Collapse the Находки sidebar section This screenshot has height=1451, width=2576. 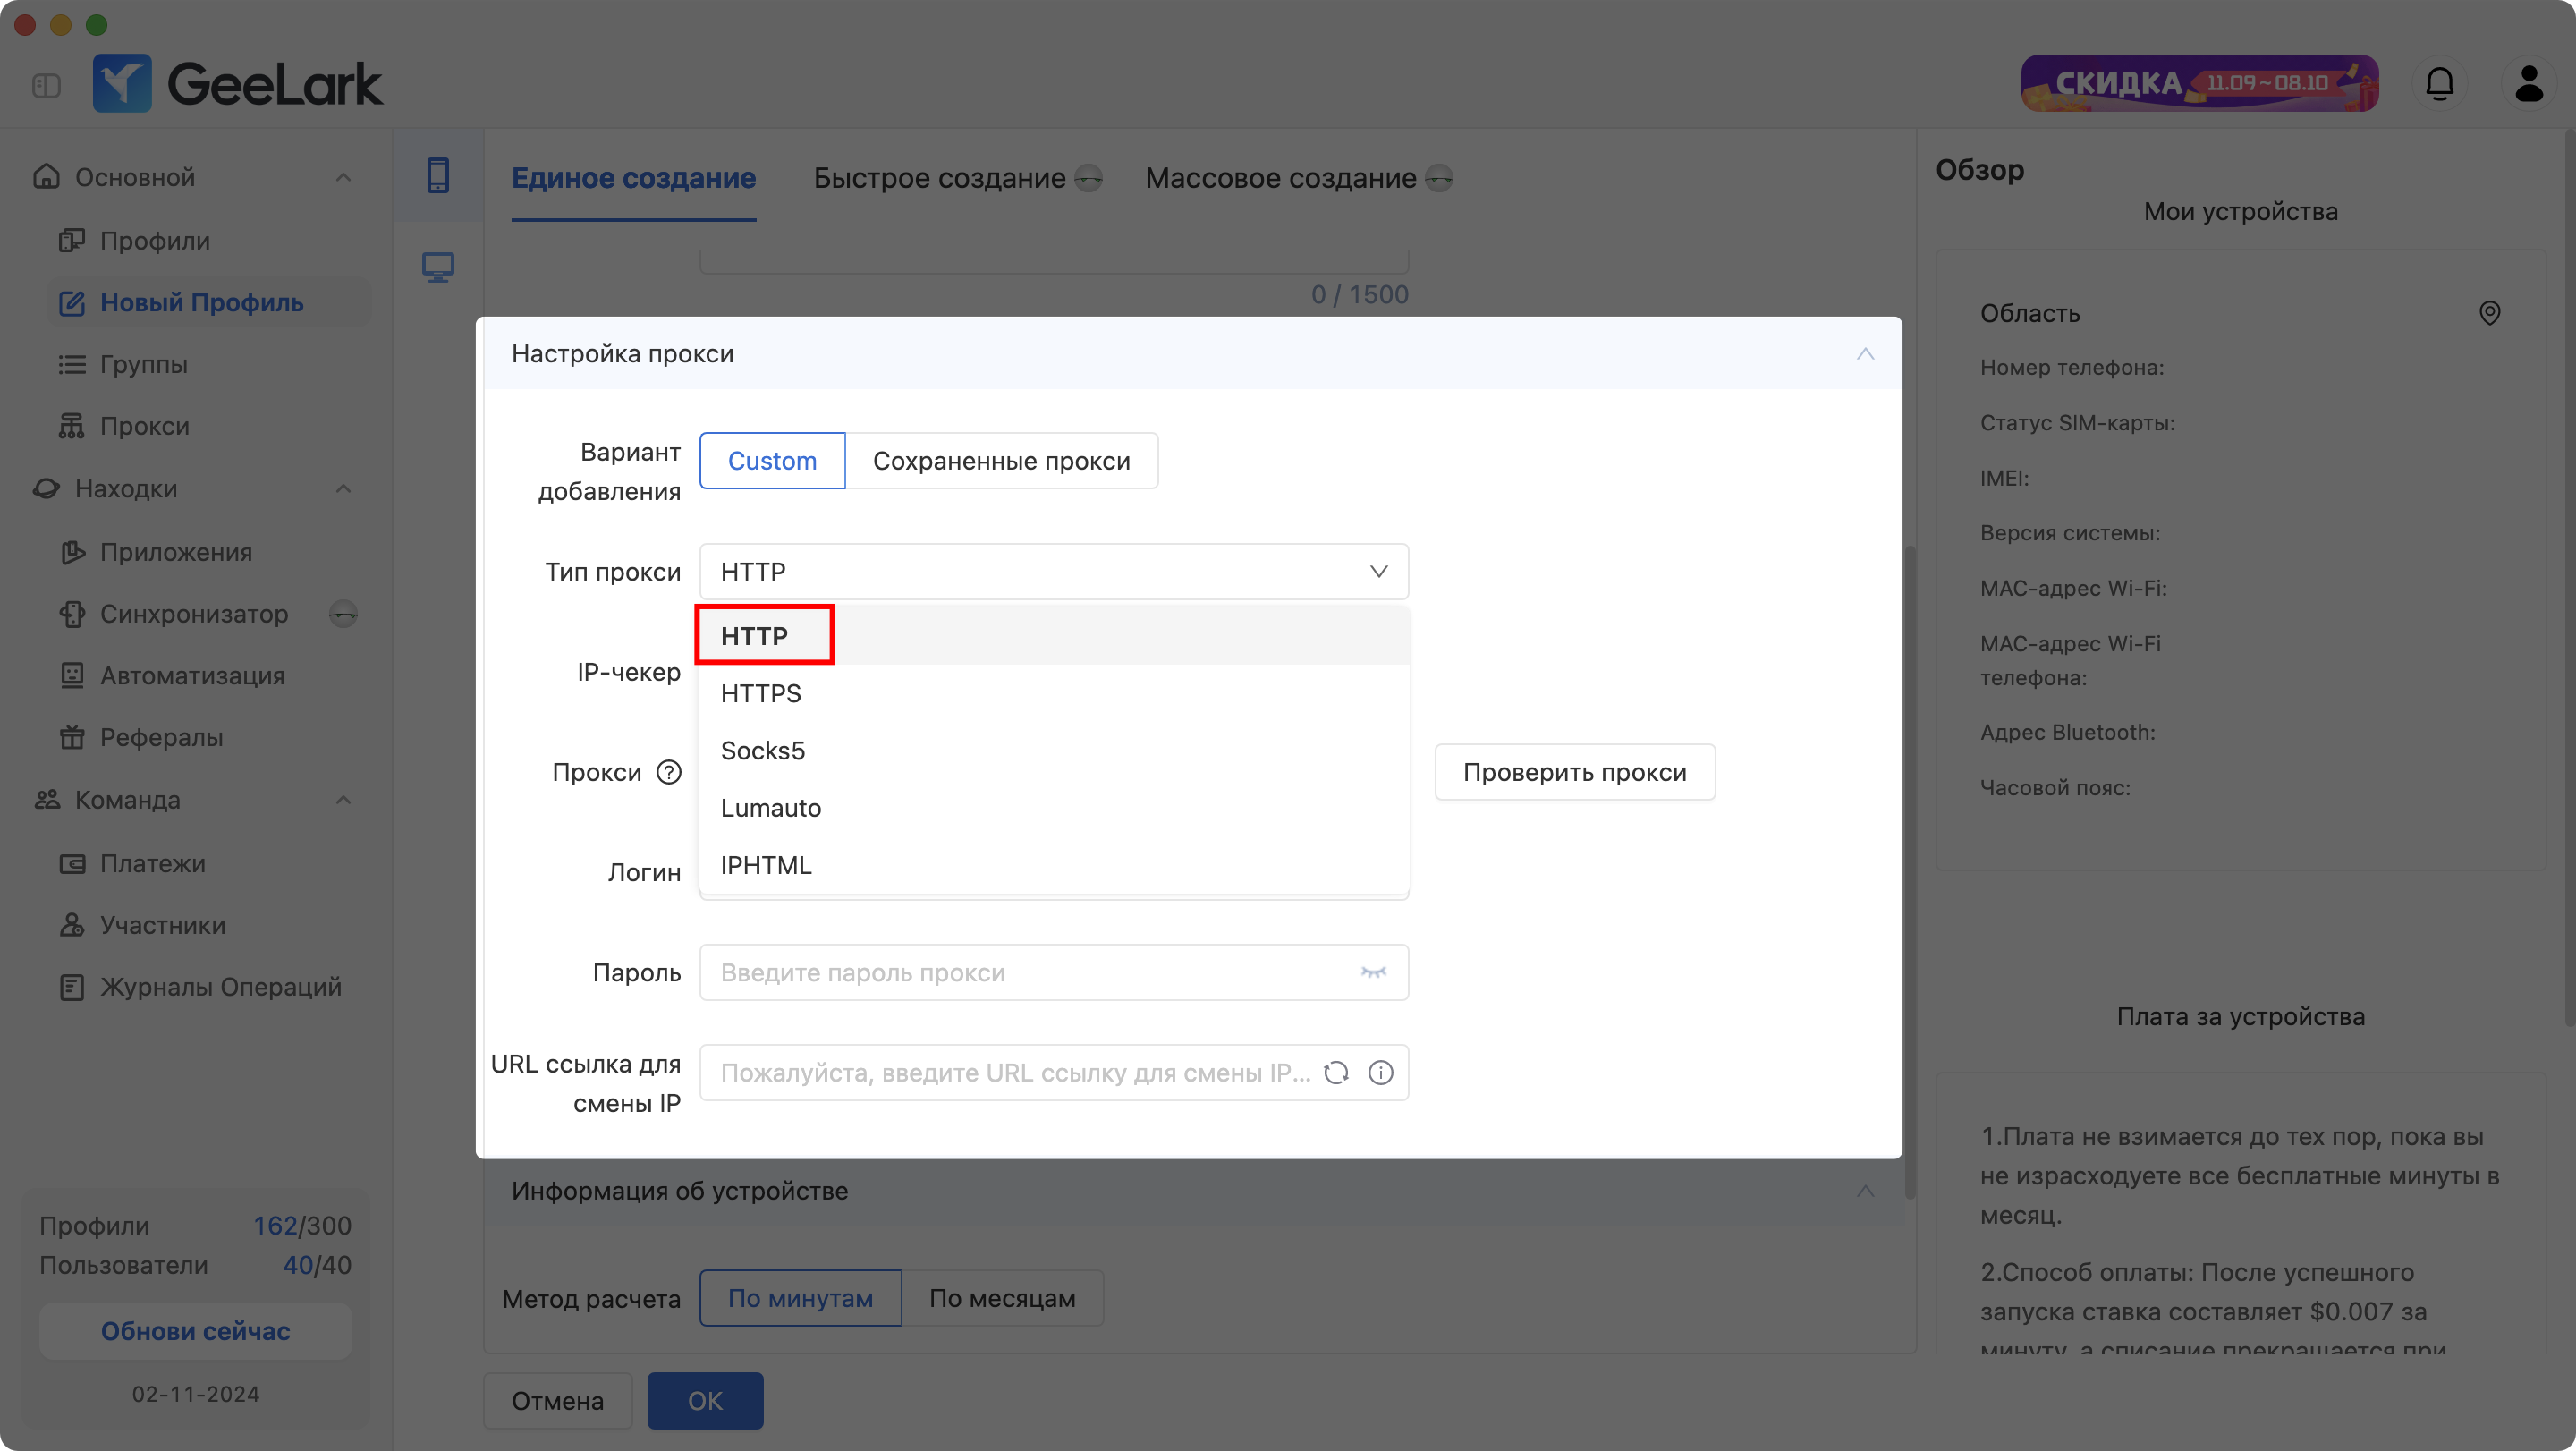click(343, 489)
